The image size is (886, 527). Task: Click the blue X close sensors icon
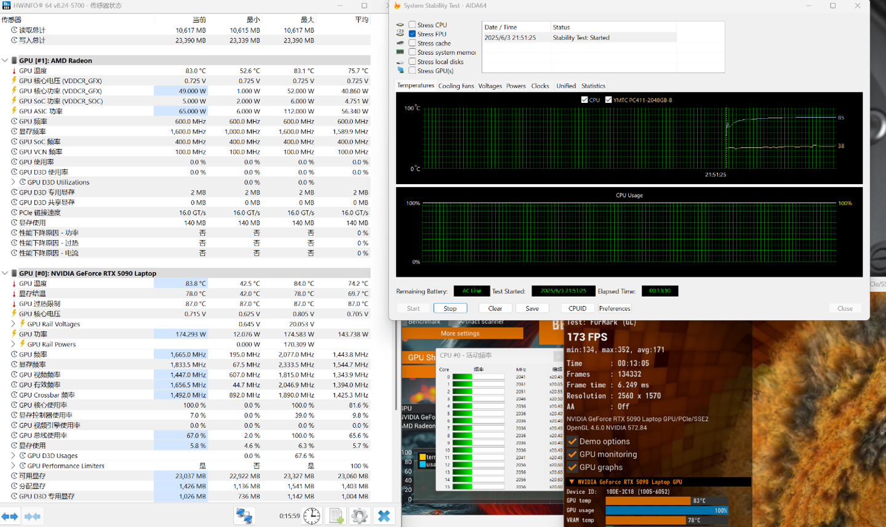point(384,516)
